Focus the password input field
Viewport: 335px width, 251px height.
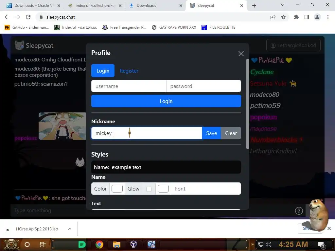(x=203, y=86)
